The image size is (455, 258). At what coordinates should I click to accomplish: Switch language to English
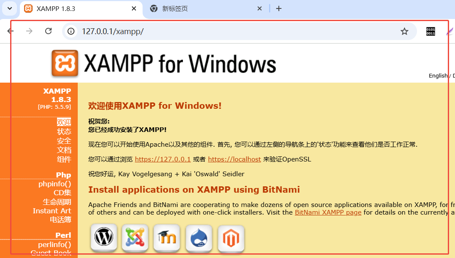(438, 75)
